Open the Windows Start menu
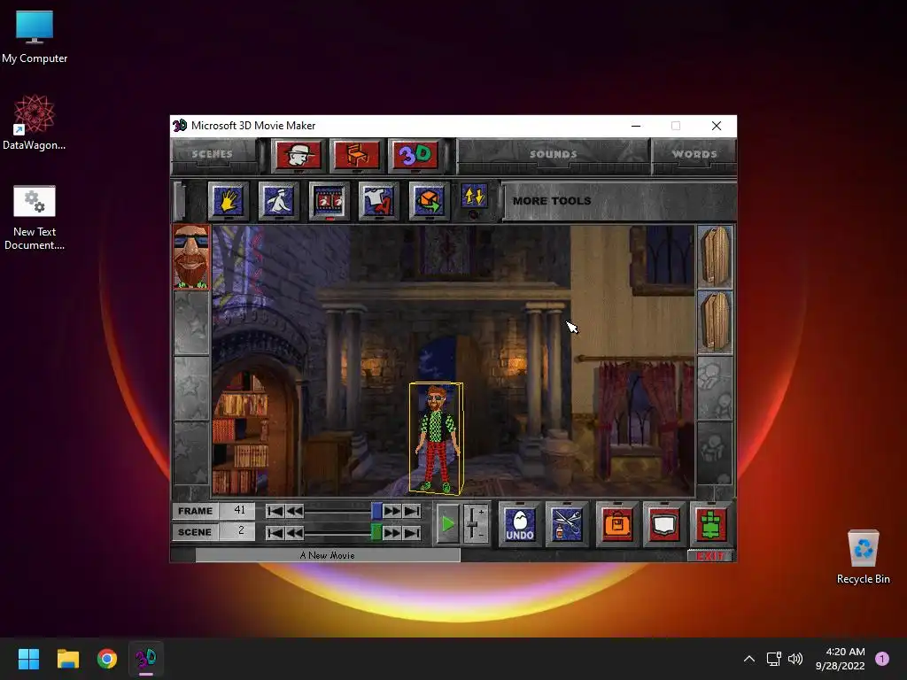Screen dimensions: 907x680 (x=28, y=659)
